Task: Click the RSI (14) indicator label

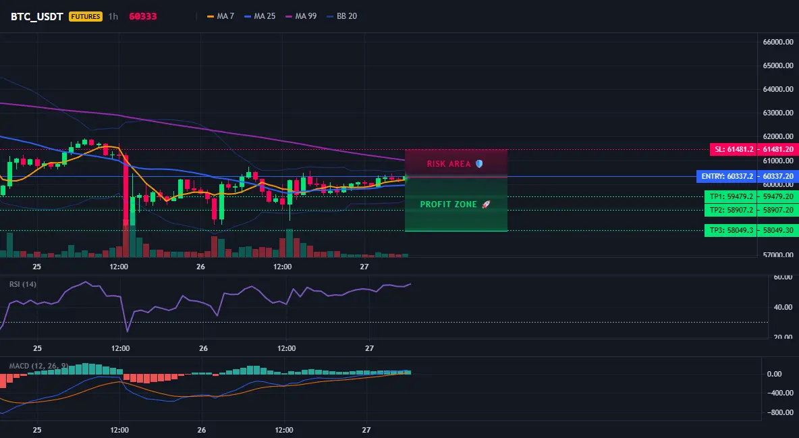Action: pyautogui.click(x=23, y=284)
